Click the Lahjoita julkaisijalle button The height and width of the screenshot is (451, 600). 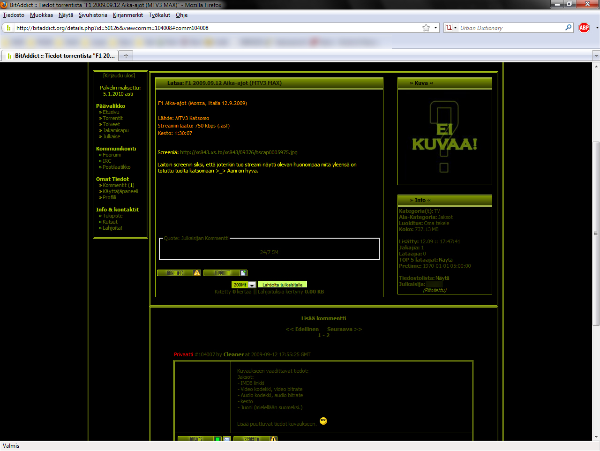(x=282, y=285)
